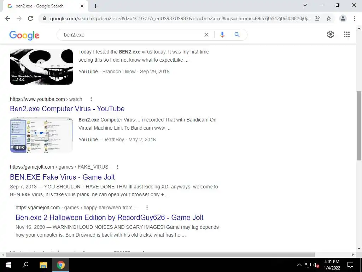Reload the Google search page

pos(30,18)
